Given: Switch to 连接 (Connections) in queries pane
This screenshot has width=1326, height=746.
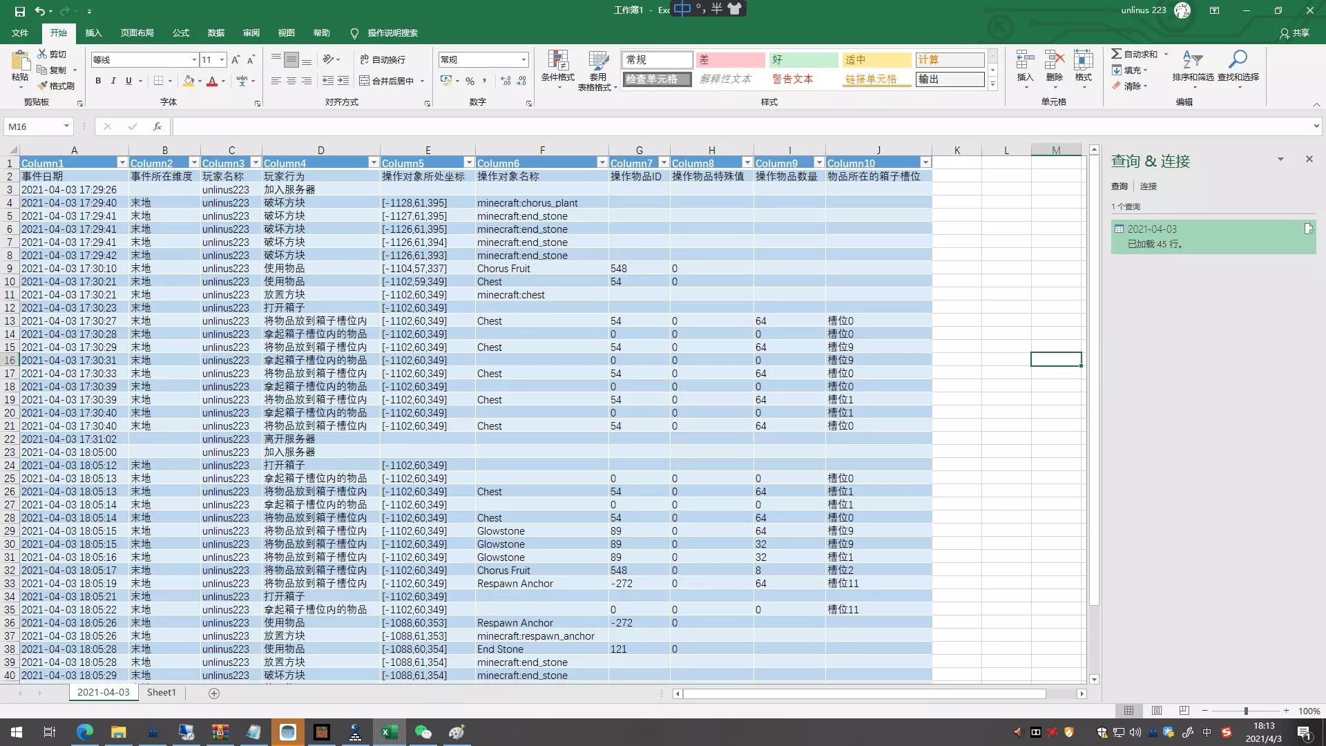Looking at the screenshot, I should 1149,186.
